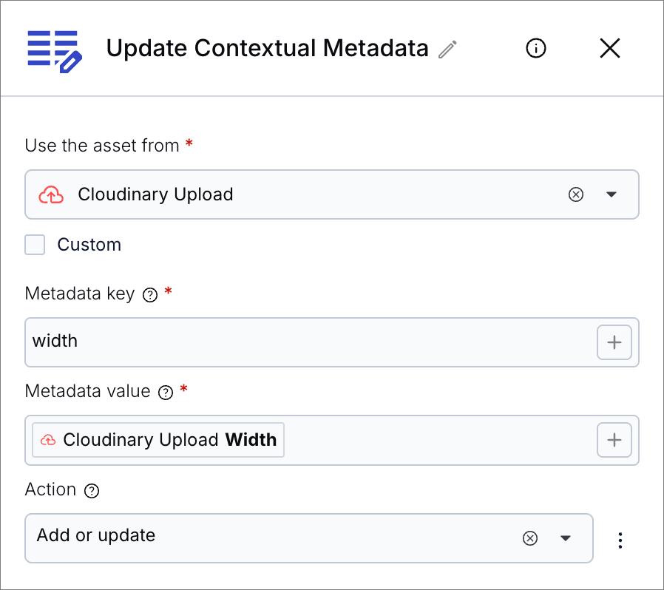Click the Metadata key help icon
This screenshot has height=590, width=664.
coord(150,295)
